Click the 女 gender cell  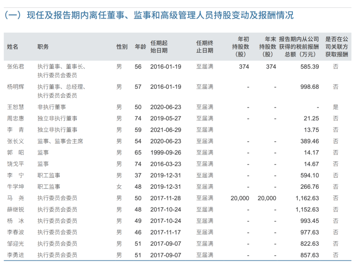tap(119, 187)
